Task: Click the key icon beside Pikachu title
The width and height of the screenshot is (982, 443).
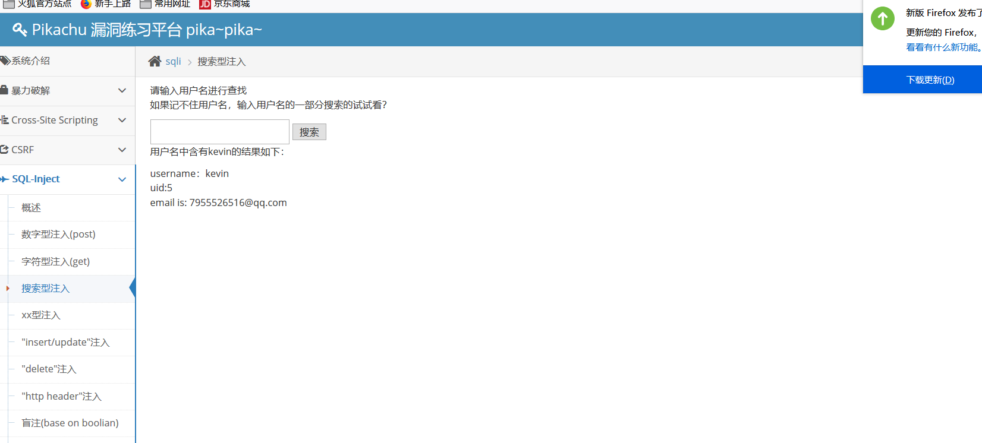Action: pos(20,30)
